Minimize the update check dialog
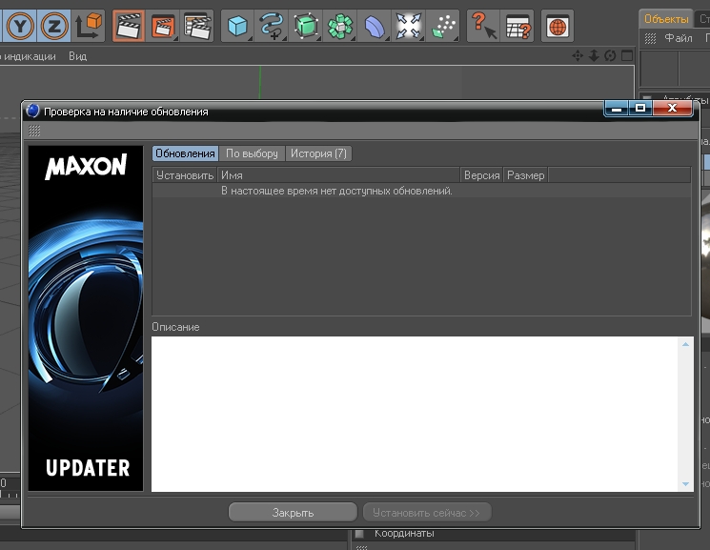This screenshot has height=550, width=710. [x=617, y=109]
